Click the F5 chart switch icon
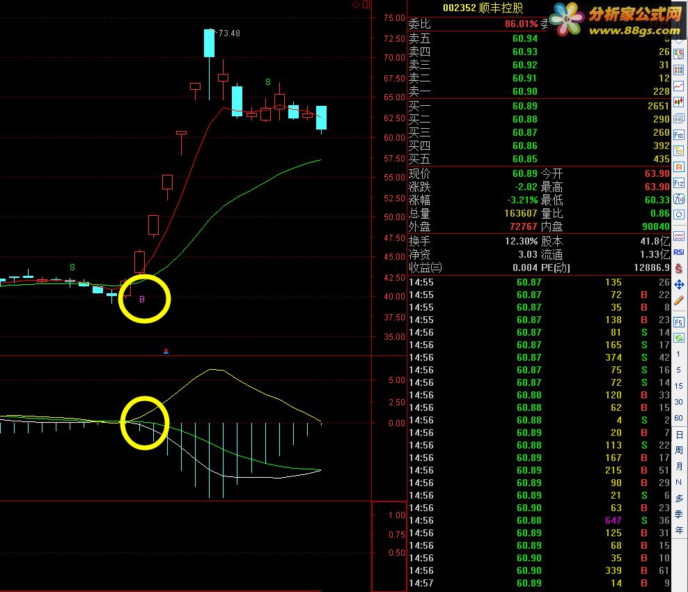 (679, 322)
